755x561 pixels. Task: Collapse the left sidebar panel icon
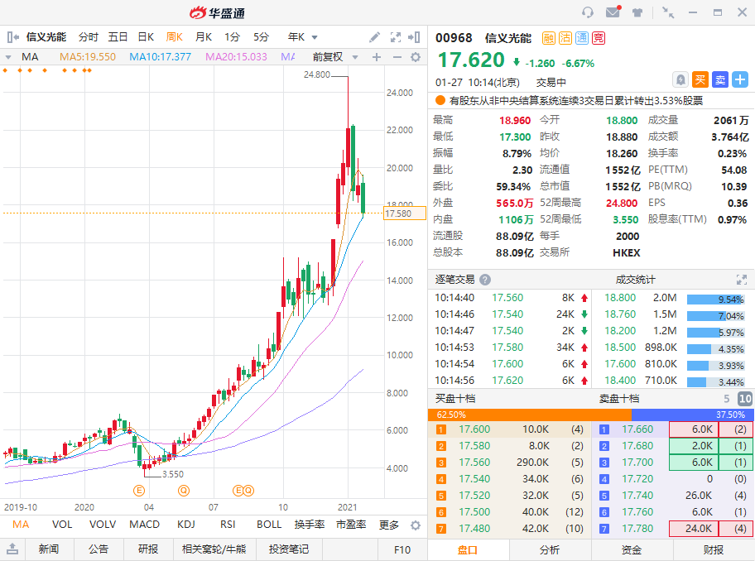[x=12, y=37]
